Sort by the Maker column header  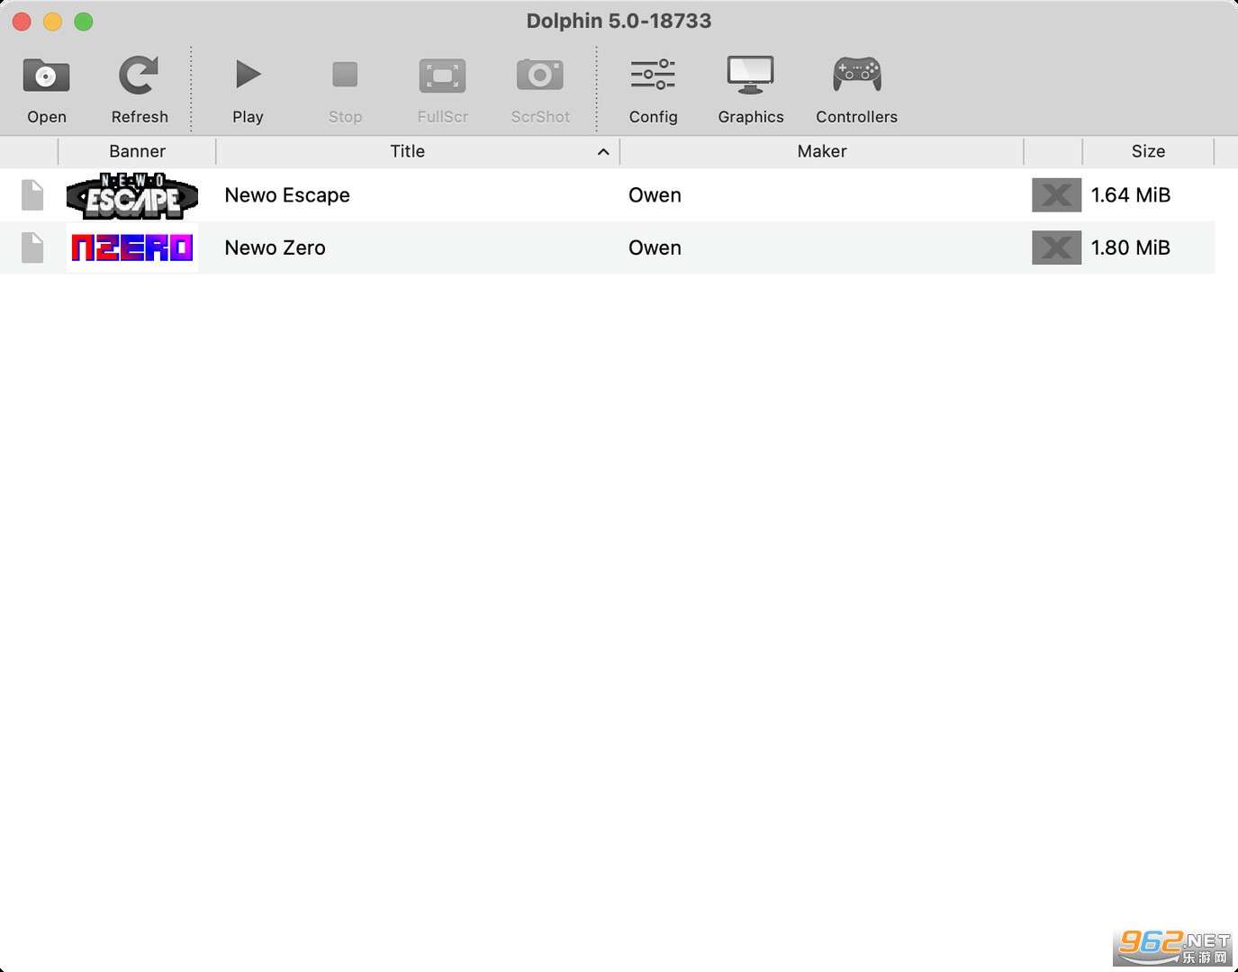coord(821,151)
